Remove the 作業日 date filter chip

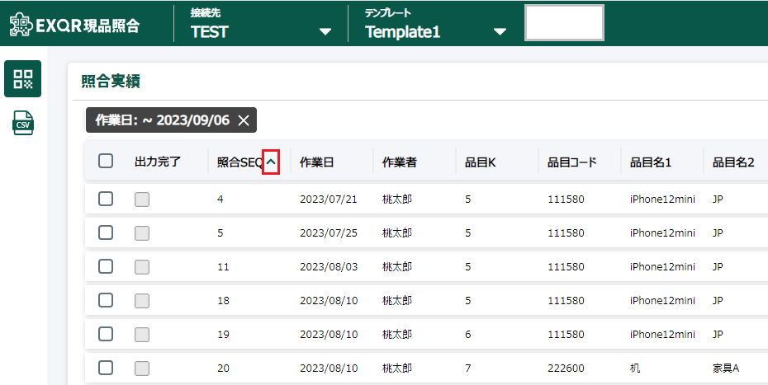click(x=244, y=120)
